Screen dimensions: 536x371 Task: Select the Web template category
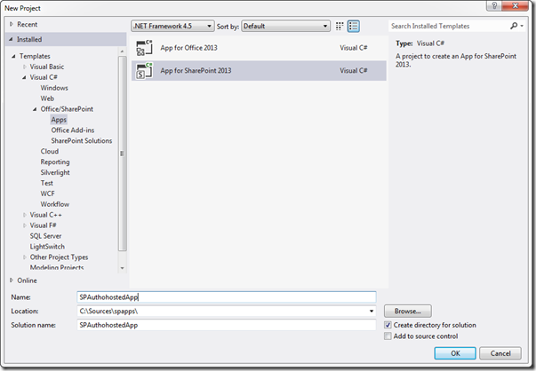tap(47, 99)
